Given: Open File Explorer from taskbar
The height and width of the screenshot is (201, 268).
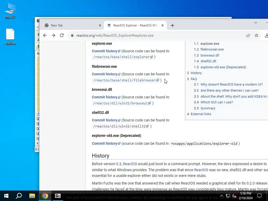Looking at the screenshot, I should pos(32,196).
